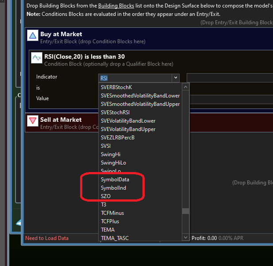
Task: Click the Need to Load Data status
Action: point(47,238)
